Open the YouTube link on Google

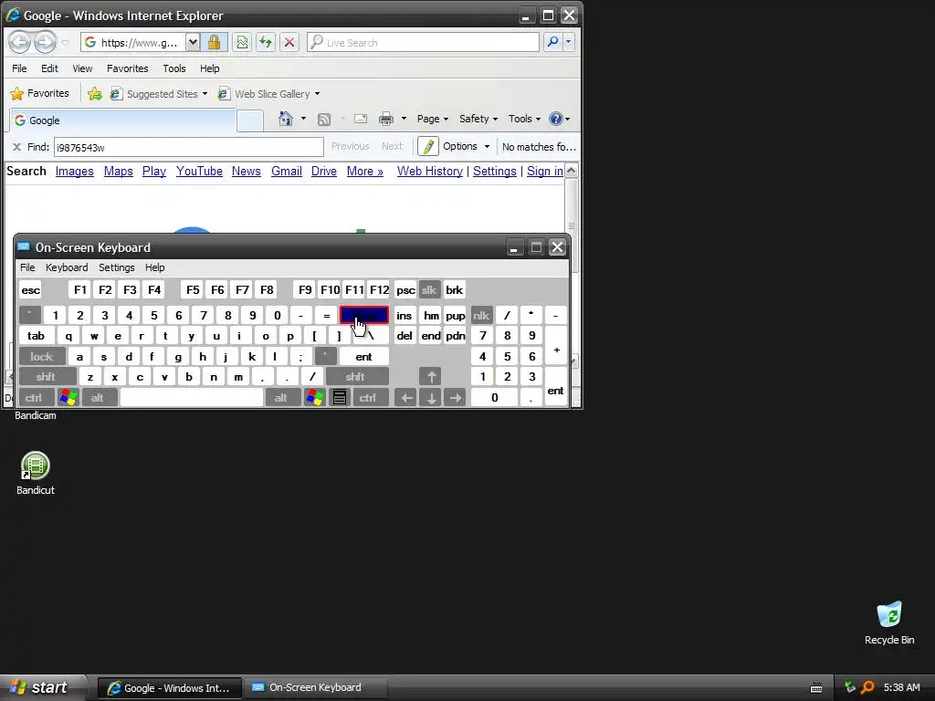(199, 172)
